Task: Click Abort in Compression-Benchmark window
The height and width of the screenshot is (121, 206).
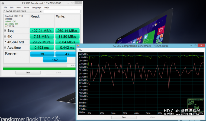Action: [152, 117]
